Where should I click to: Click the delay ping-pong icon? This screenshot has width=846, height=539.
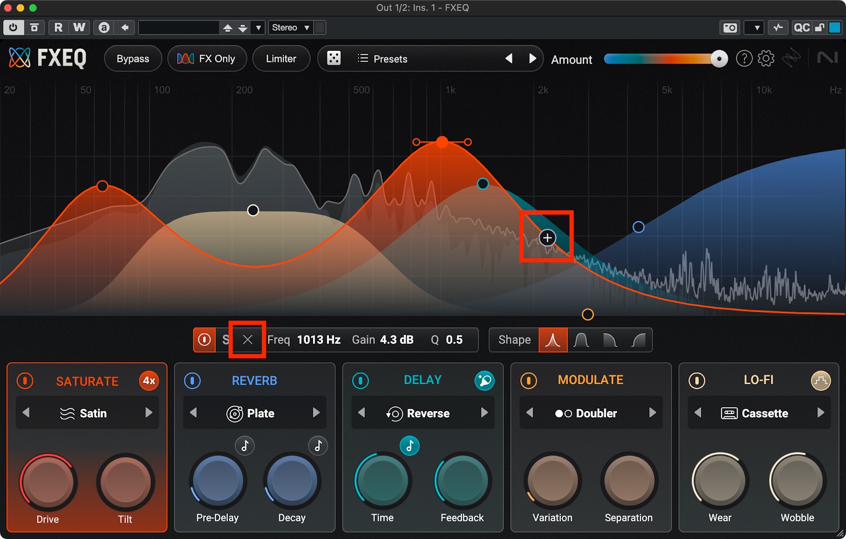coord(484,381)
